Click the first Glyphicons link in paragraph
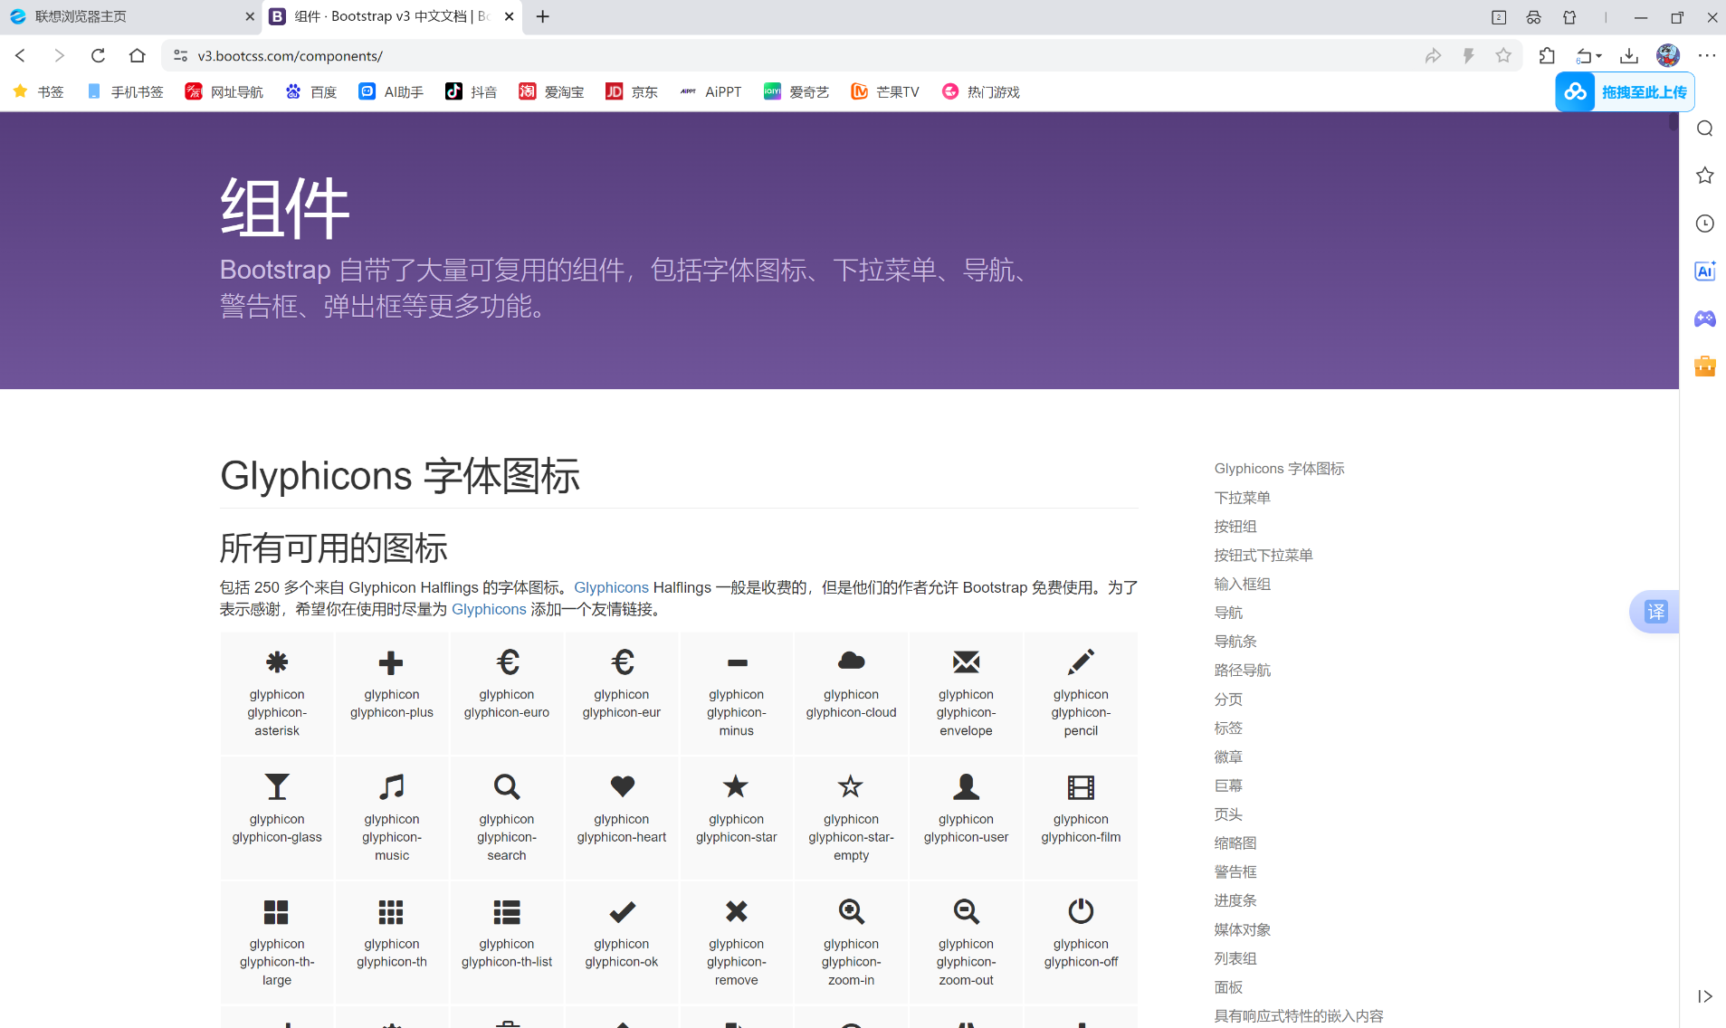 [x=611, y=587]
